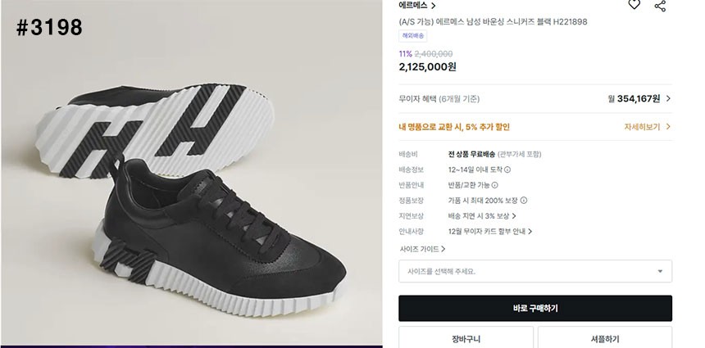The image size is (705, 348).
Task: Click the share icon
Action: (660, 5)
